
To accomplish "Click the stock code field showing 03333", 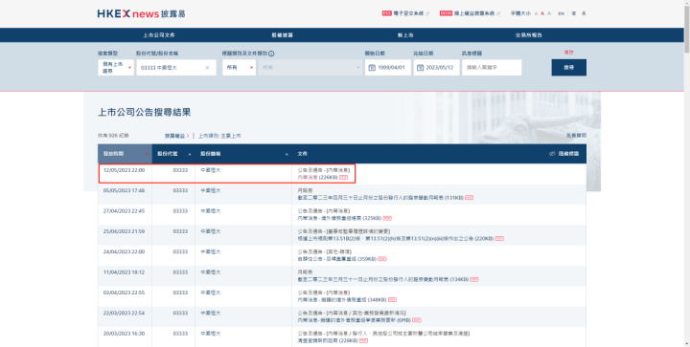I will 176,68.
